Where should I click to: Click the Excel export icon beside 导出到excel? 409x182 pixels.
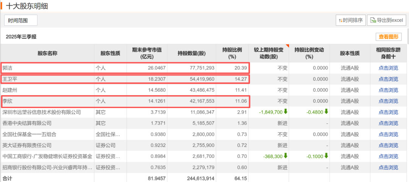tap(373, 20)
